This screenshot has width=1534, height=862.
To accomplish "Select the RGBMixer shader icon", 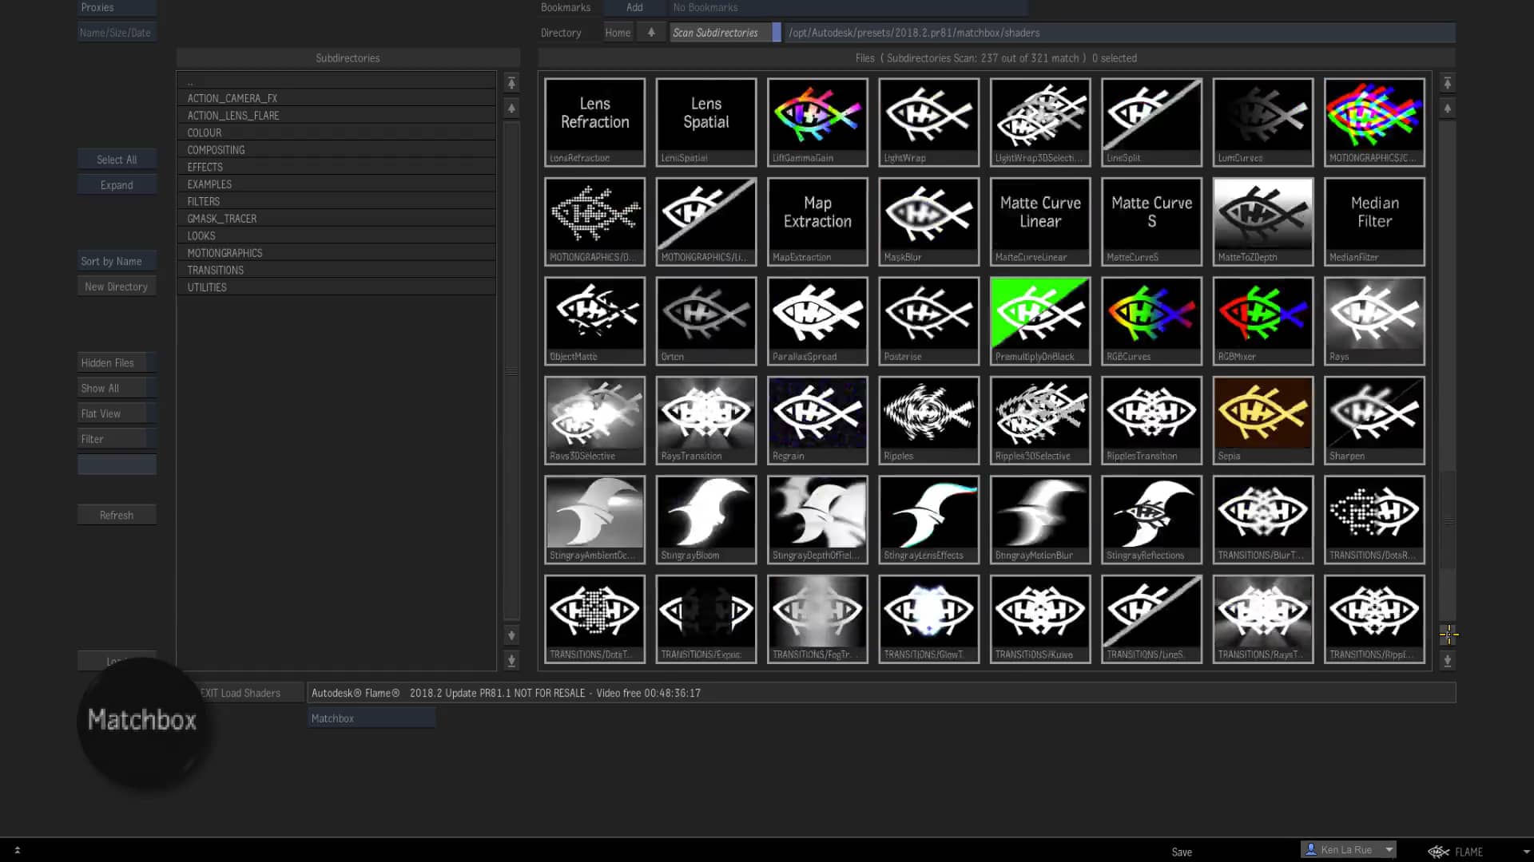I will pyautogui.click(x=1262, y=320).
